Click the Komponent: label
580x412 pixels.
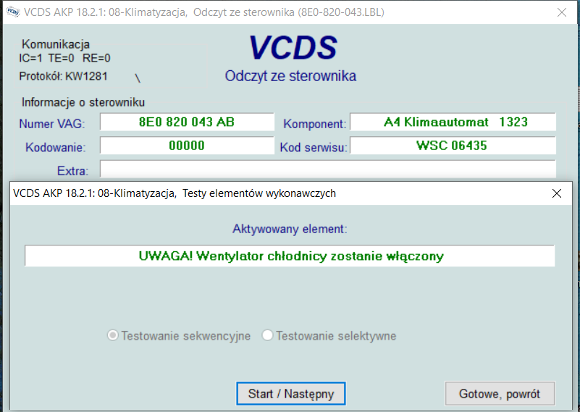pyautogui.click(x=314, y=124)
